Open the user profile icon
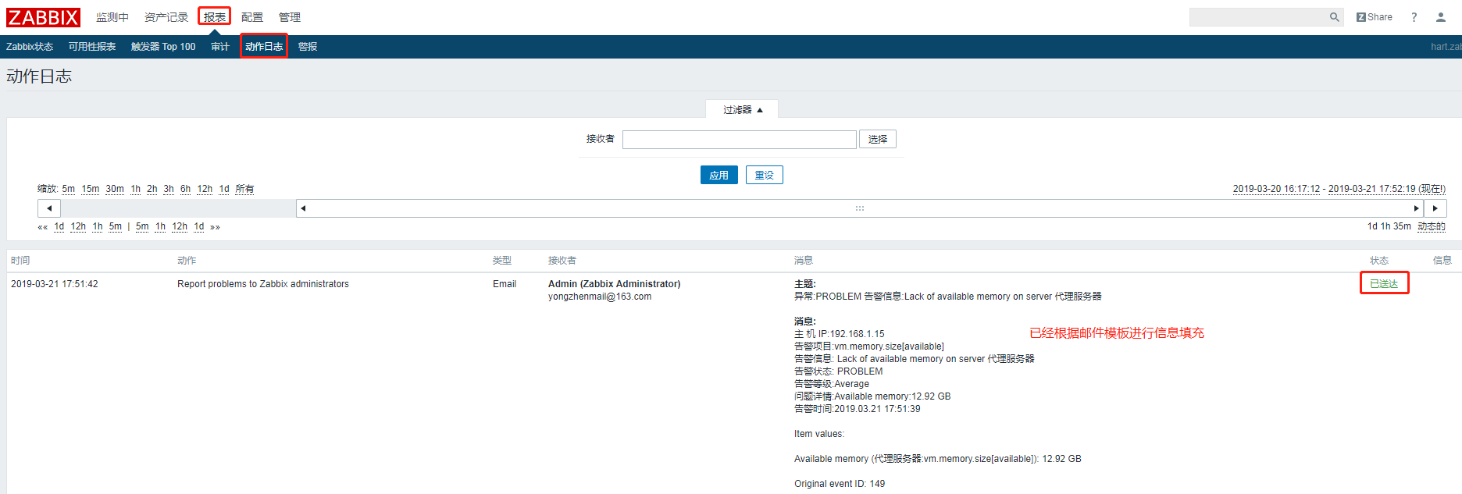 pos(1441,17)
